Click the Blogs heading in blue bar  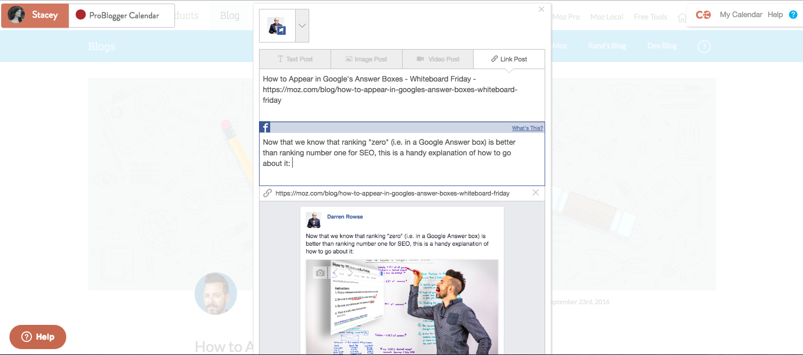click(x=102, y=47)
